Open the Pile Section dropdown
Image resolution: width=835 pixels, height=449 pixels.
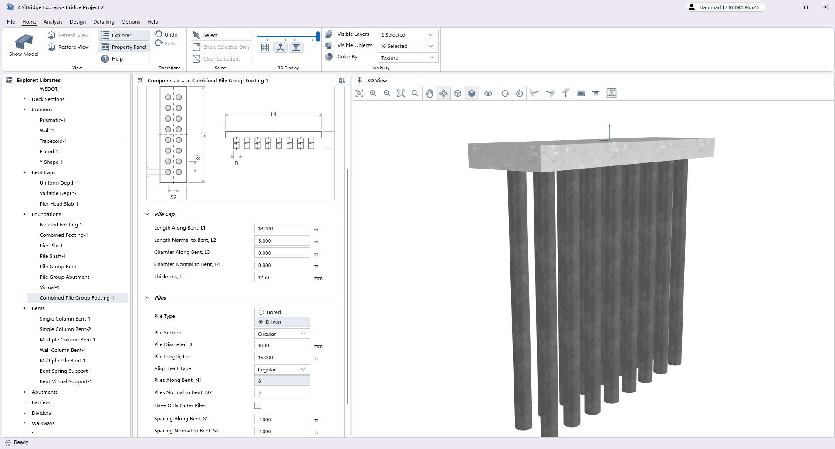282,334
